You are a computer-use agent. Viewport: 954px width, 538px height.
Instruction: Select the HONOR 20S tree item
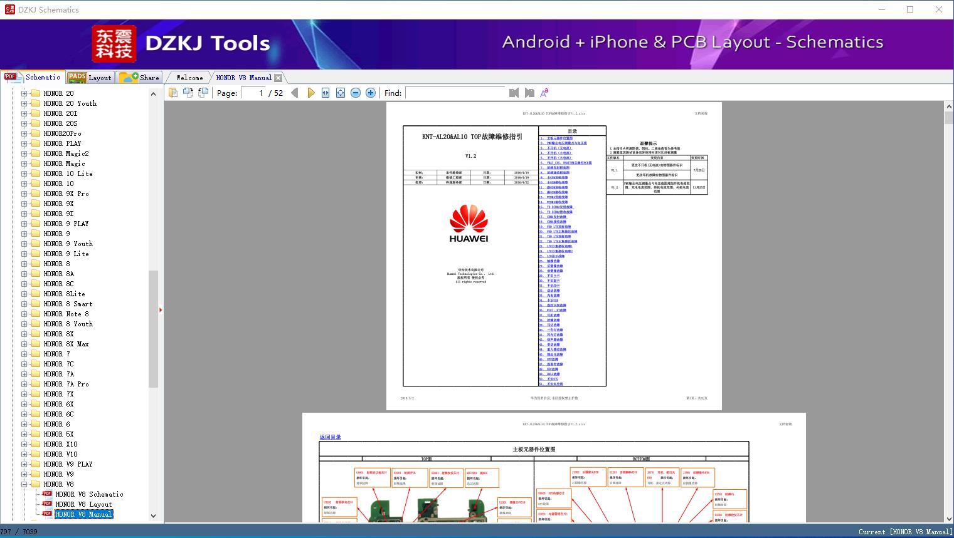61,123
